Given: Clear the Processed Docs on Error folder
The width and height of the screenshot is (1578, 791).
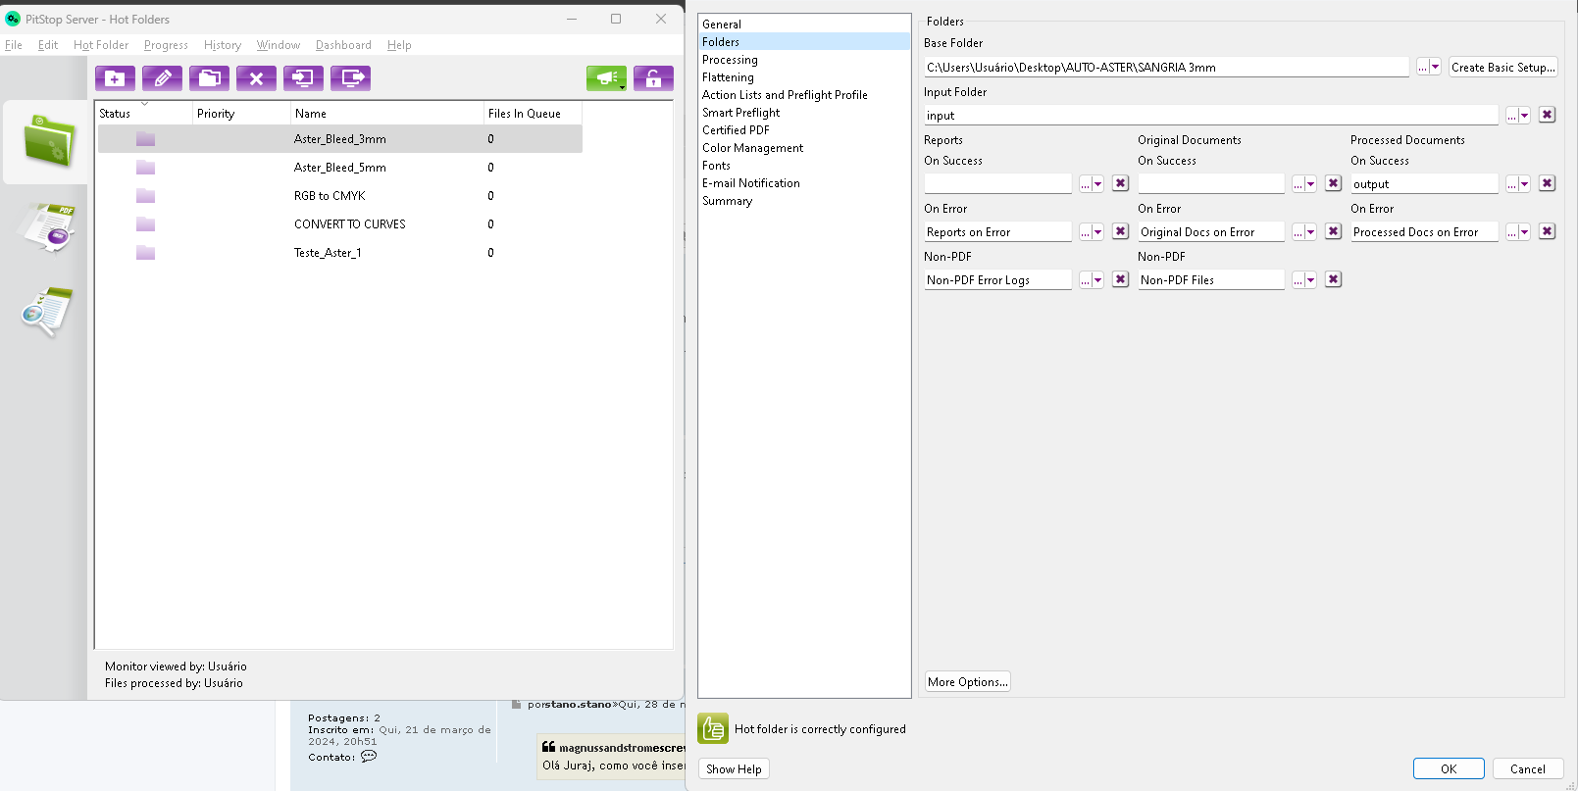Looking at the screenshot, I should click(x=1547, y=231).
